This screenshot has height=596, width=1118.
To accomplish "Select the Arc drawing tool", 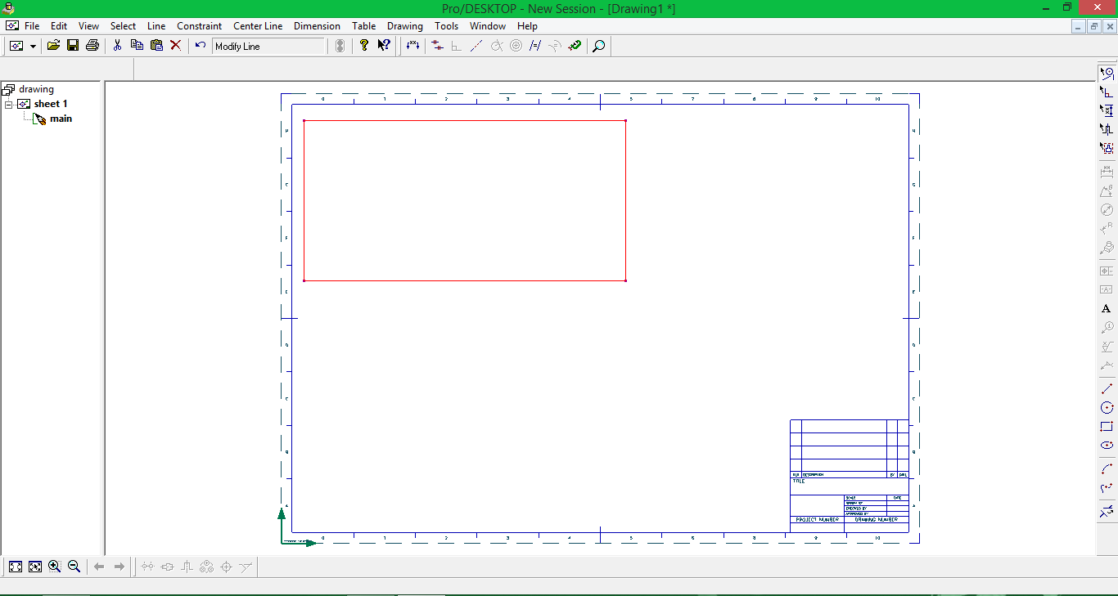I will [1107, 468].
